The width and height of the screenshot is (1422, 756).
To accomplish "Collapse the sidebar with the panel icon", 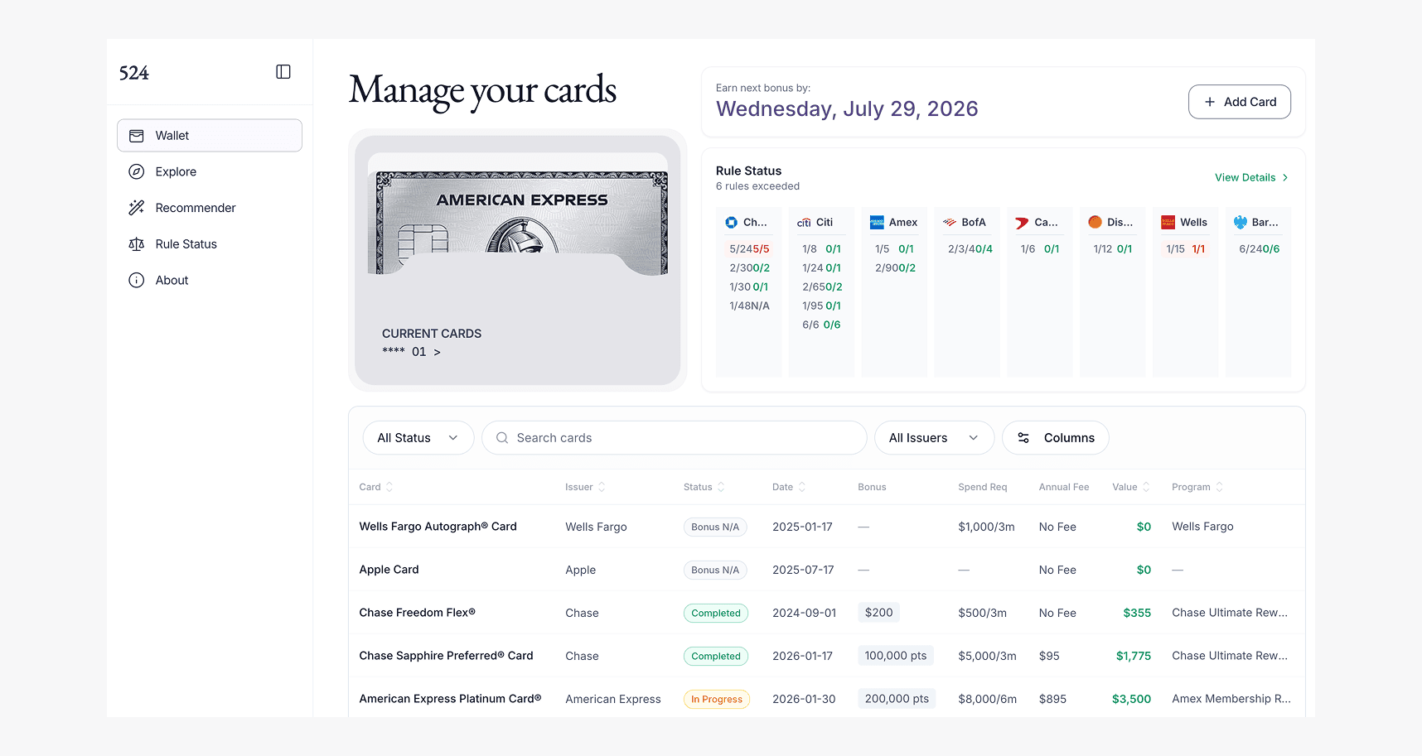I will tap(283, 72).
